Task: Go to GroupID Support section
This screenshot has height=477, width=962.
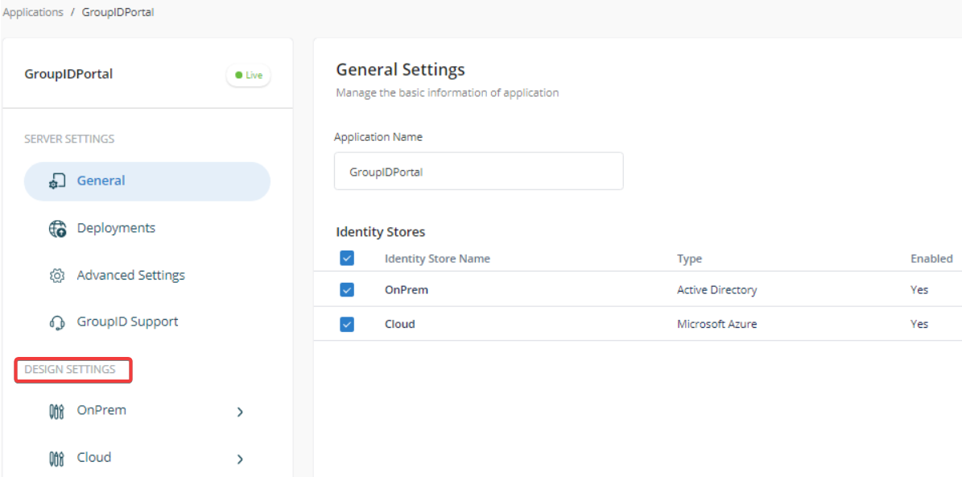Action: click(x=127, y=321)
